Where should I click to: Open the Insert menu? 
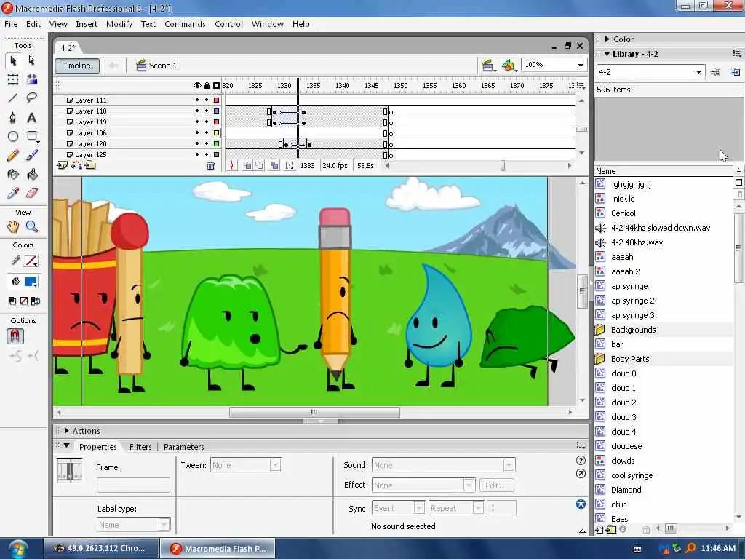(x=87, y=24)
